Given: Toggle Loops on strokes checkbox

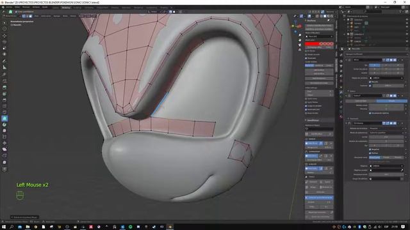Looking at the screenshot, I should (x=306, y=106).
